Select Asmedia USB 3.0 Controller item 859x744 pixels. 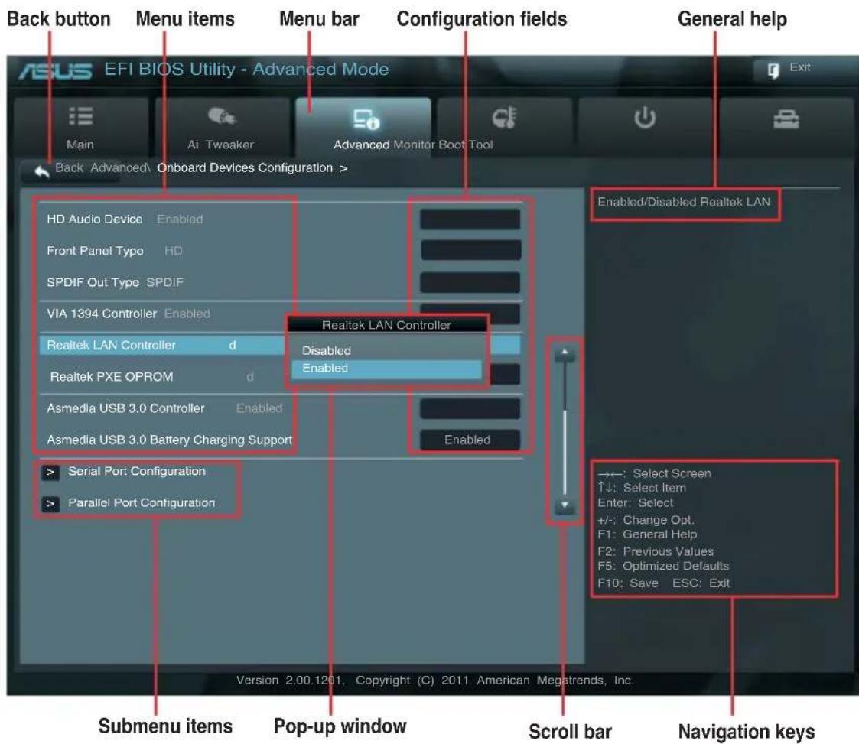coord(125,408)
